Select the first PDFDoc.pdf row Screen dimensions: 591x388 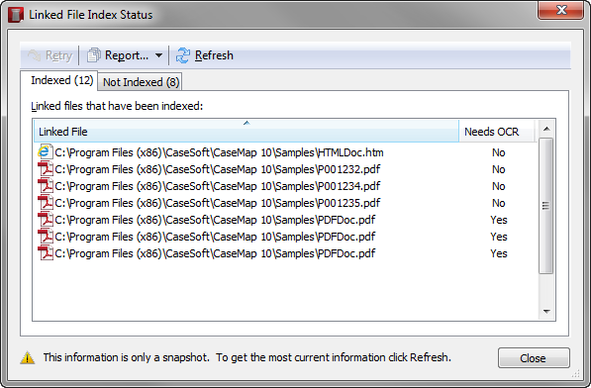284,220
